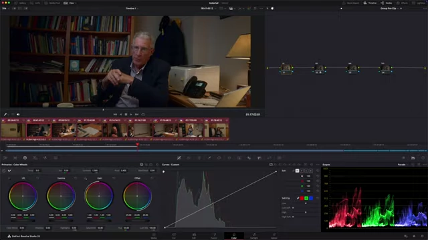Select the hand pan tool in node toolbar
This screenshot has width=428, height=240.
[272, 9]
